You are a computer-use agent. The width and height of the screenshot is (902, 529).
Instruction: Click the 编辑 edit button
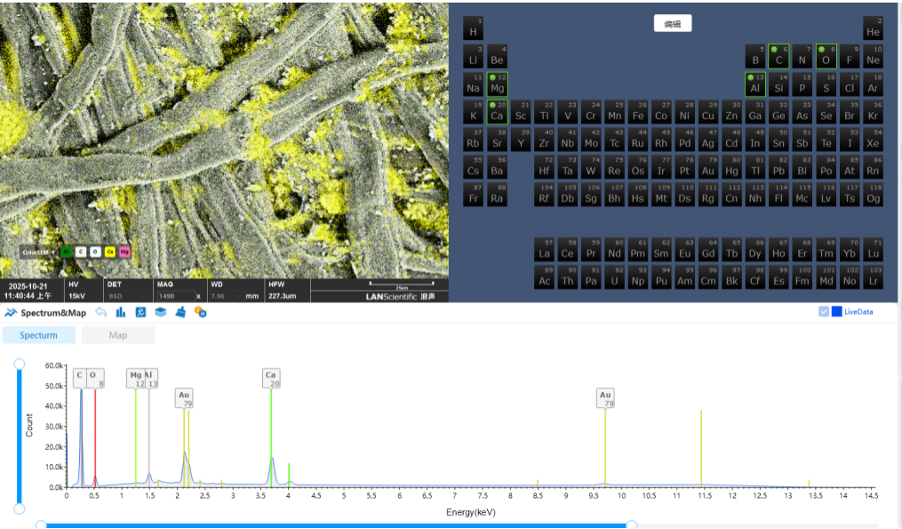pyautogui.click(x=673, y=24)
